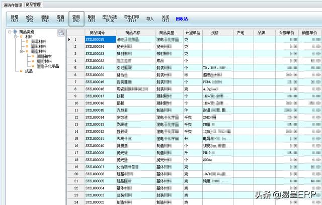Click the 导入 import button
Viewport: 322px width, 205px height.
(150, 19)
